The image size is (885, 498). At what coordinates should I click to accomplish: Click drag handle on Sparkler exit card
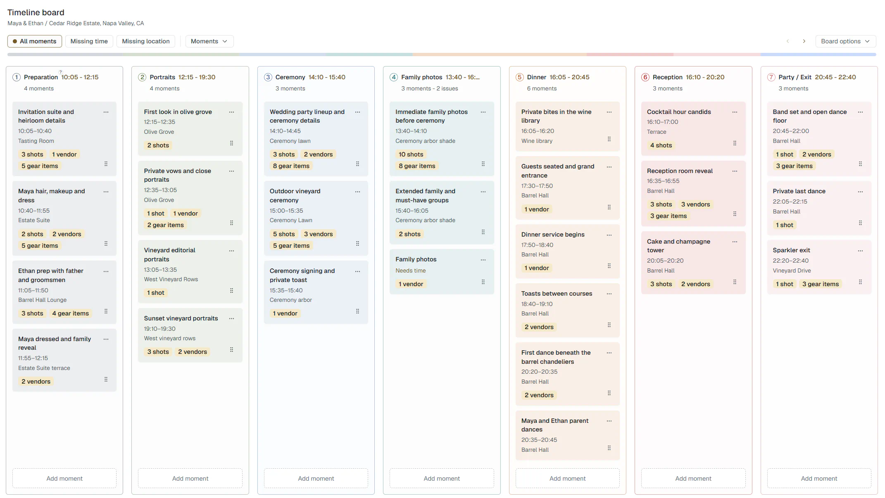860,282
